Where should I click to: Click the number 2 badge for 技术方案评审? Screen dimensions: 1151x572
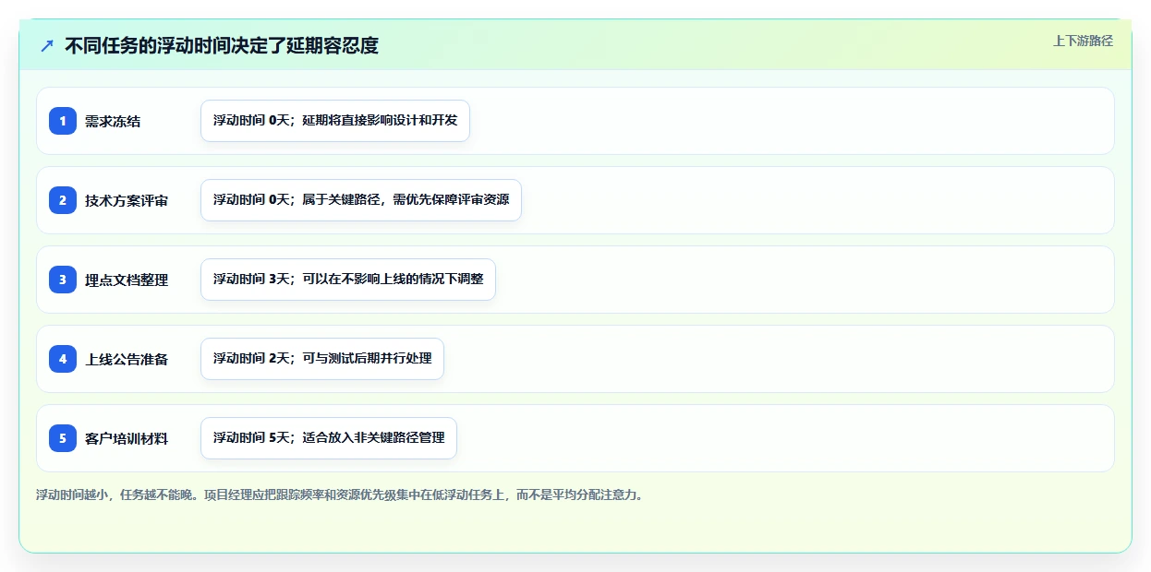coord(63,200)
